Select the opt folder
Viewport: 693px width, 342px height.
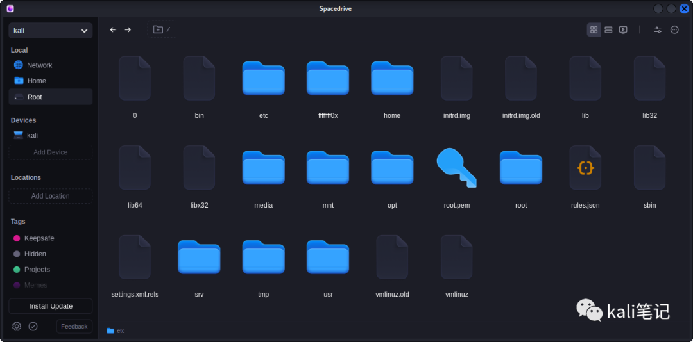coord(392,168)
